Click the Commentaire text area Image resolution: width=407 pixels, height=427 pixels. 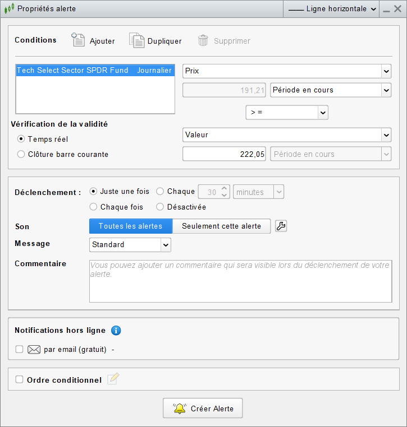[x=241, y=281]
